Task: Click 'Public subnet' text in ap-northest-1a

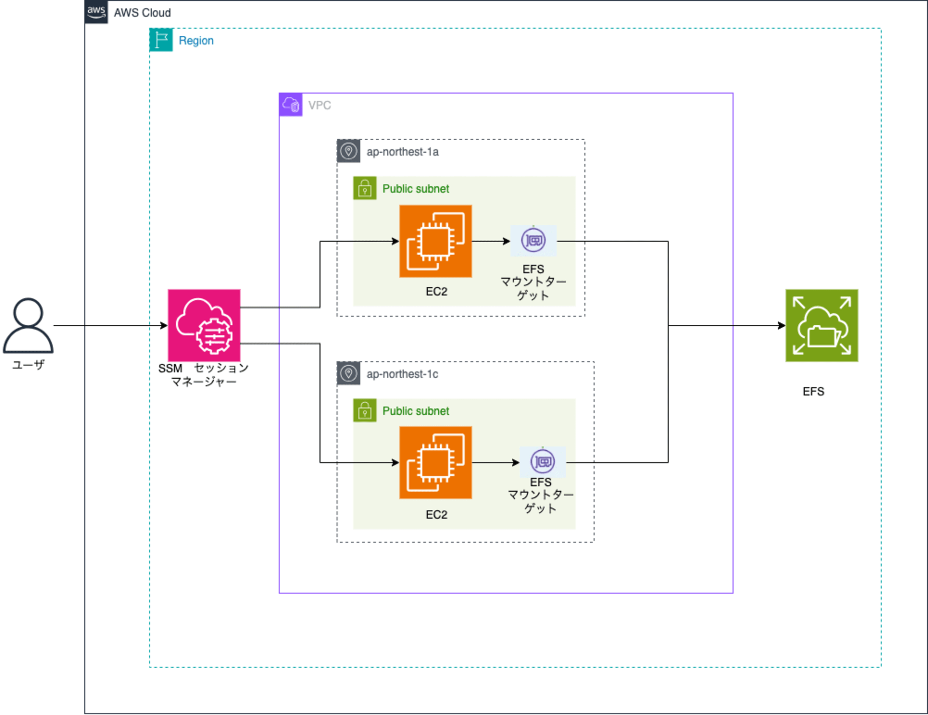Action: 416,189
